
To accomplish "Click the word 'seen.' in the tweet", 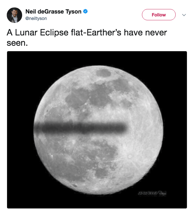I will pos(17,42).
